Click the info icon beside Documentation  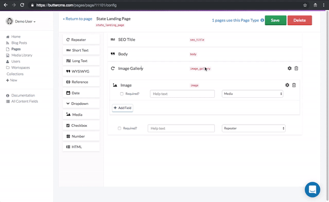(8, 96)
